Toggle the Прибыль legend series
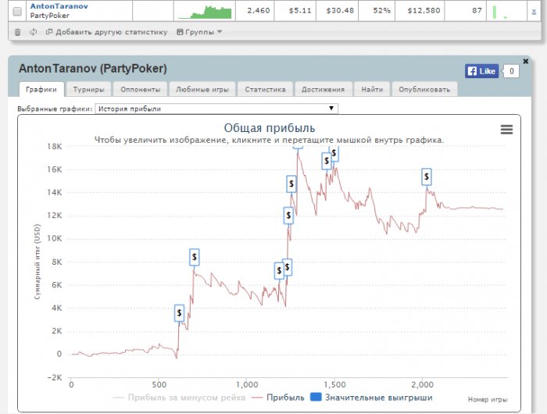 (x=278, y=398)
